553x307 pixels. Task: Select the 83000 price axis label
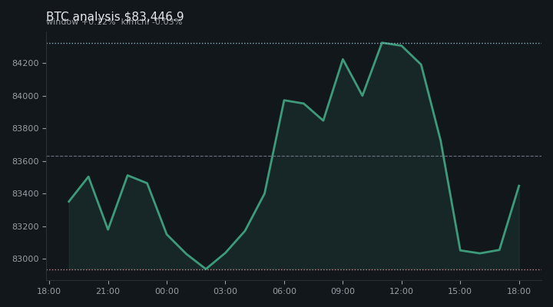[25, 259]
